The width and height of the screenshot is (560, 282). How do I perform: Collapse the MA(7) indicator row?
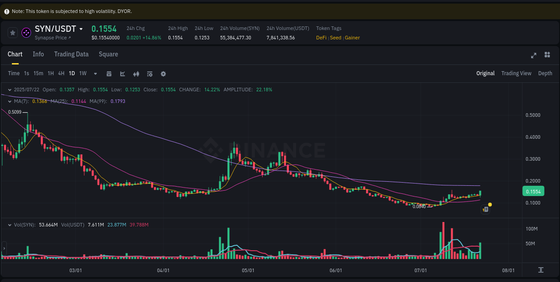coord(9,102)
